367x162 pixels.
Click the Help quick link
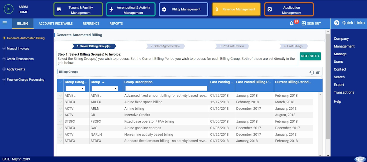click(x=337, y=101)
